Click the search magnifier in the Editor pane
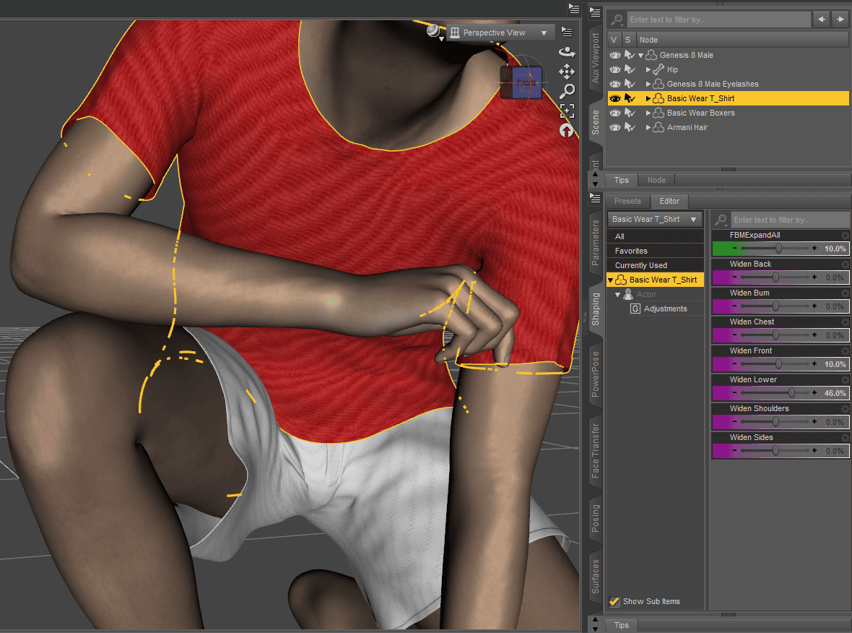The width and height of the screenshot is (852, 633). [x=719, y=219]
